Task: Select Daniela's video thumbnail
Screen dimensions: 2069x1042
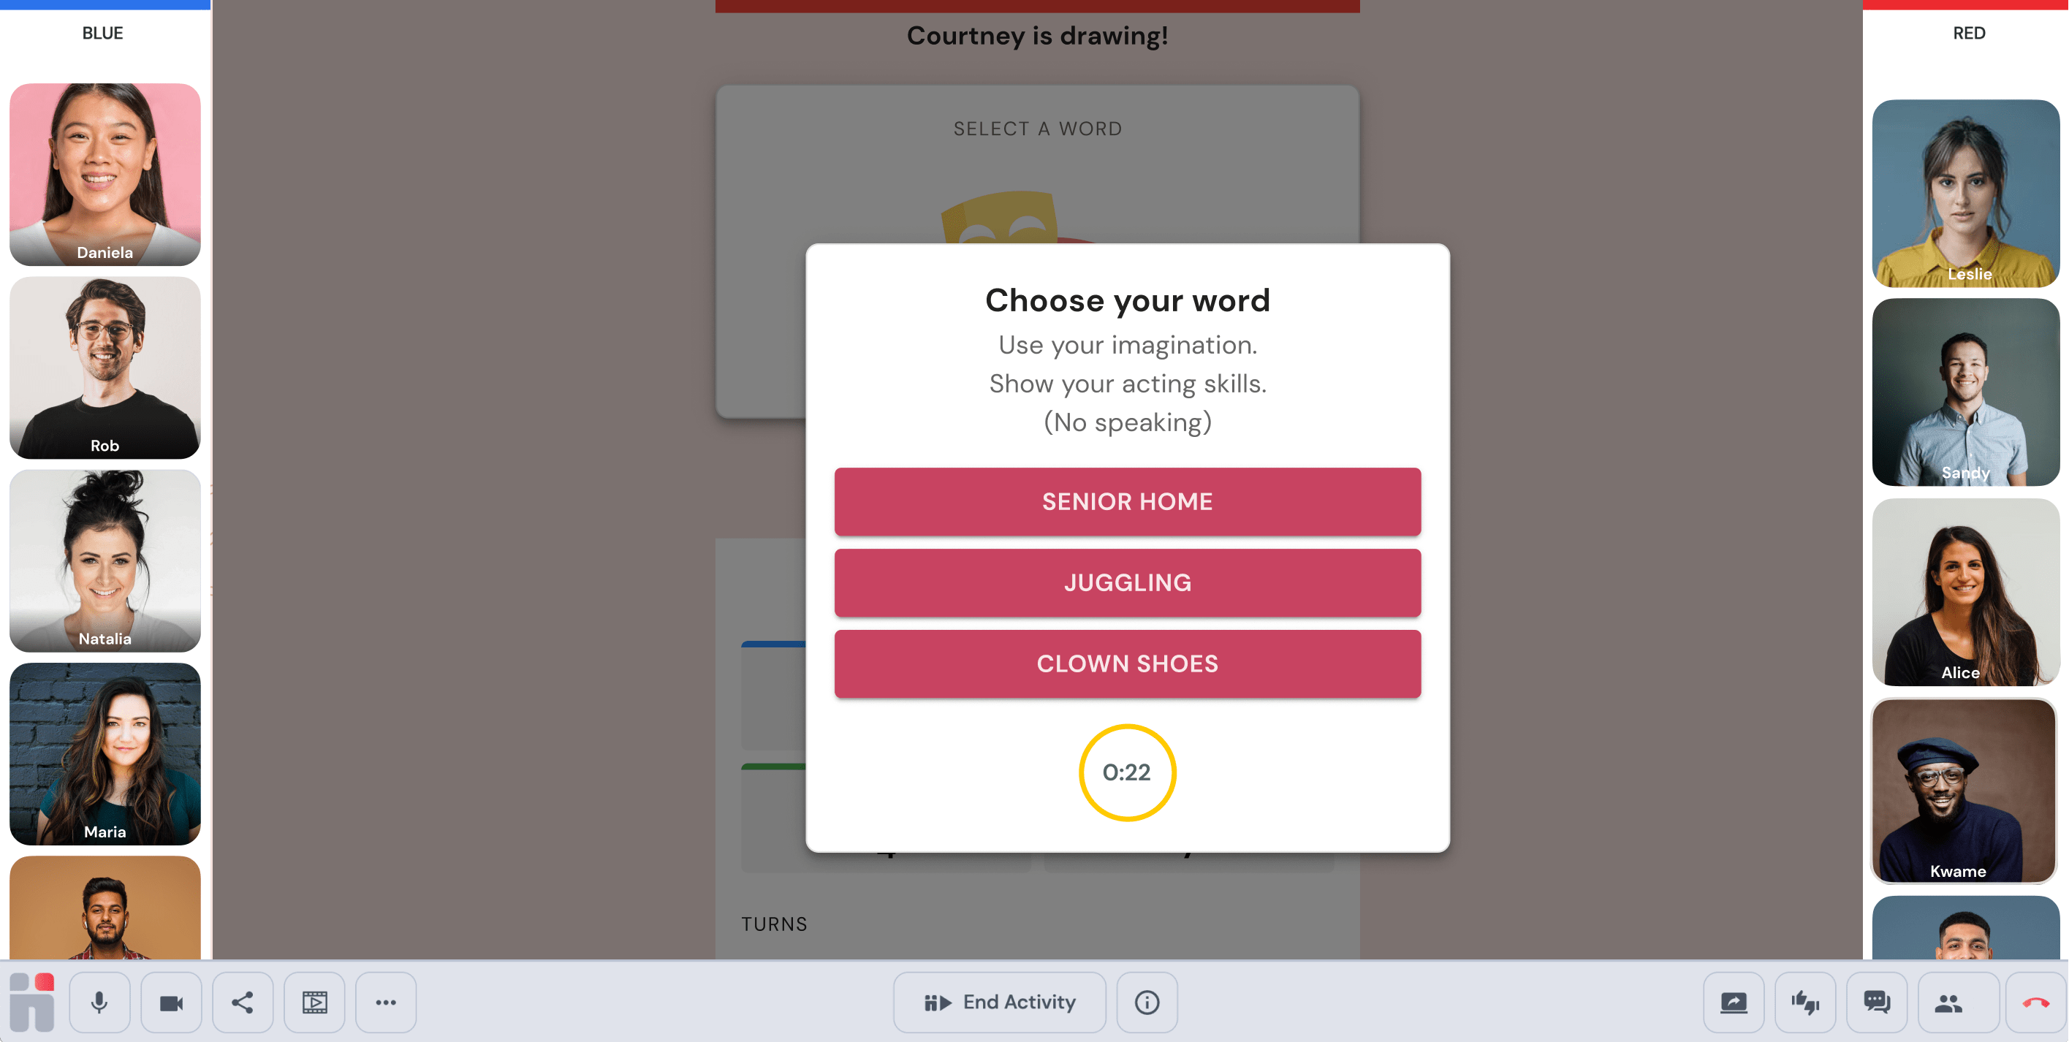Action: (x=105, y=174)
